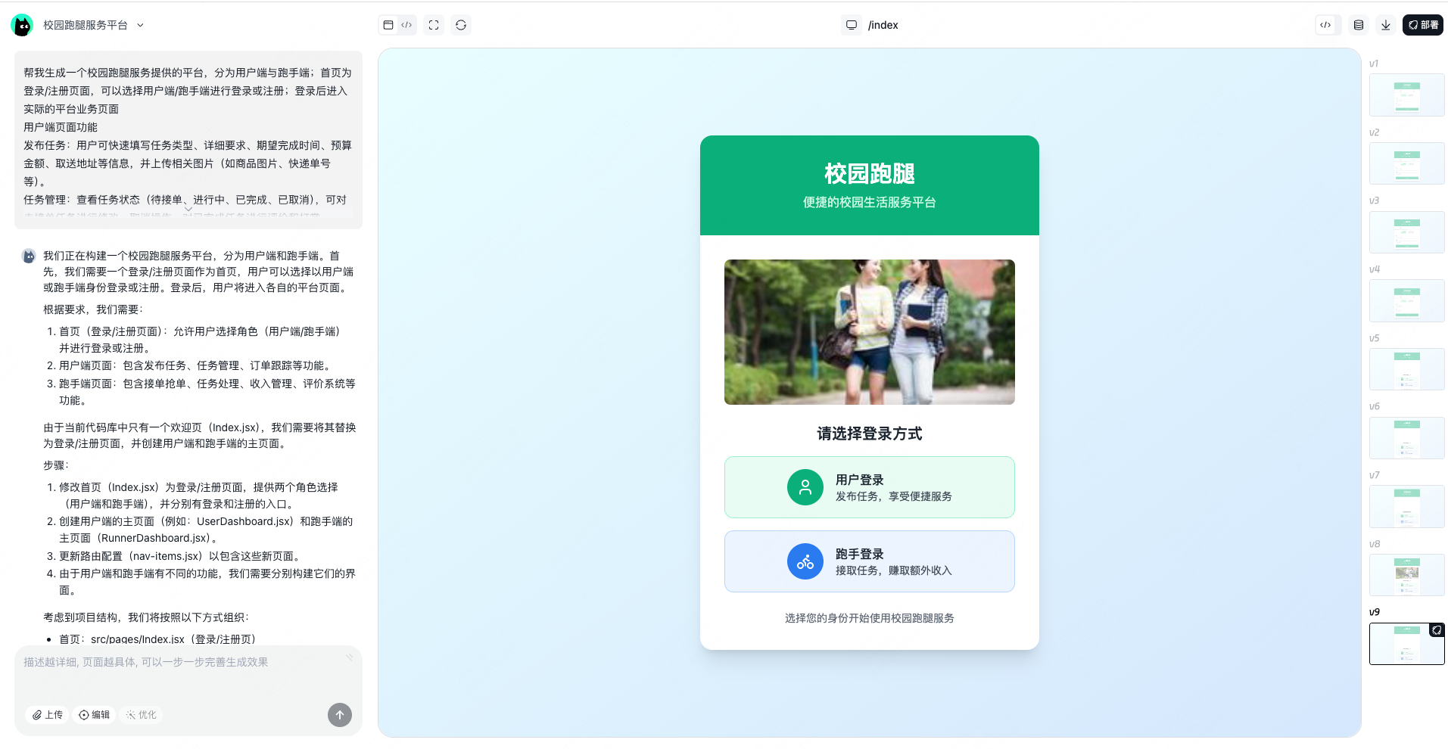Viewport: 1448px width, 749px height.
Task: Click the 上传 upload button
Action: [x=46, y=714]
